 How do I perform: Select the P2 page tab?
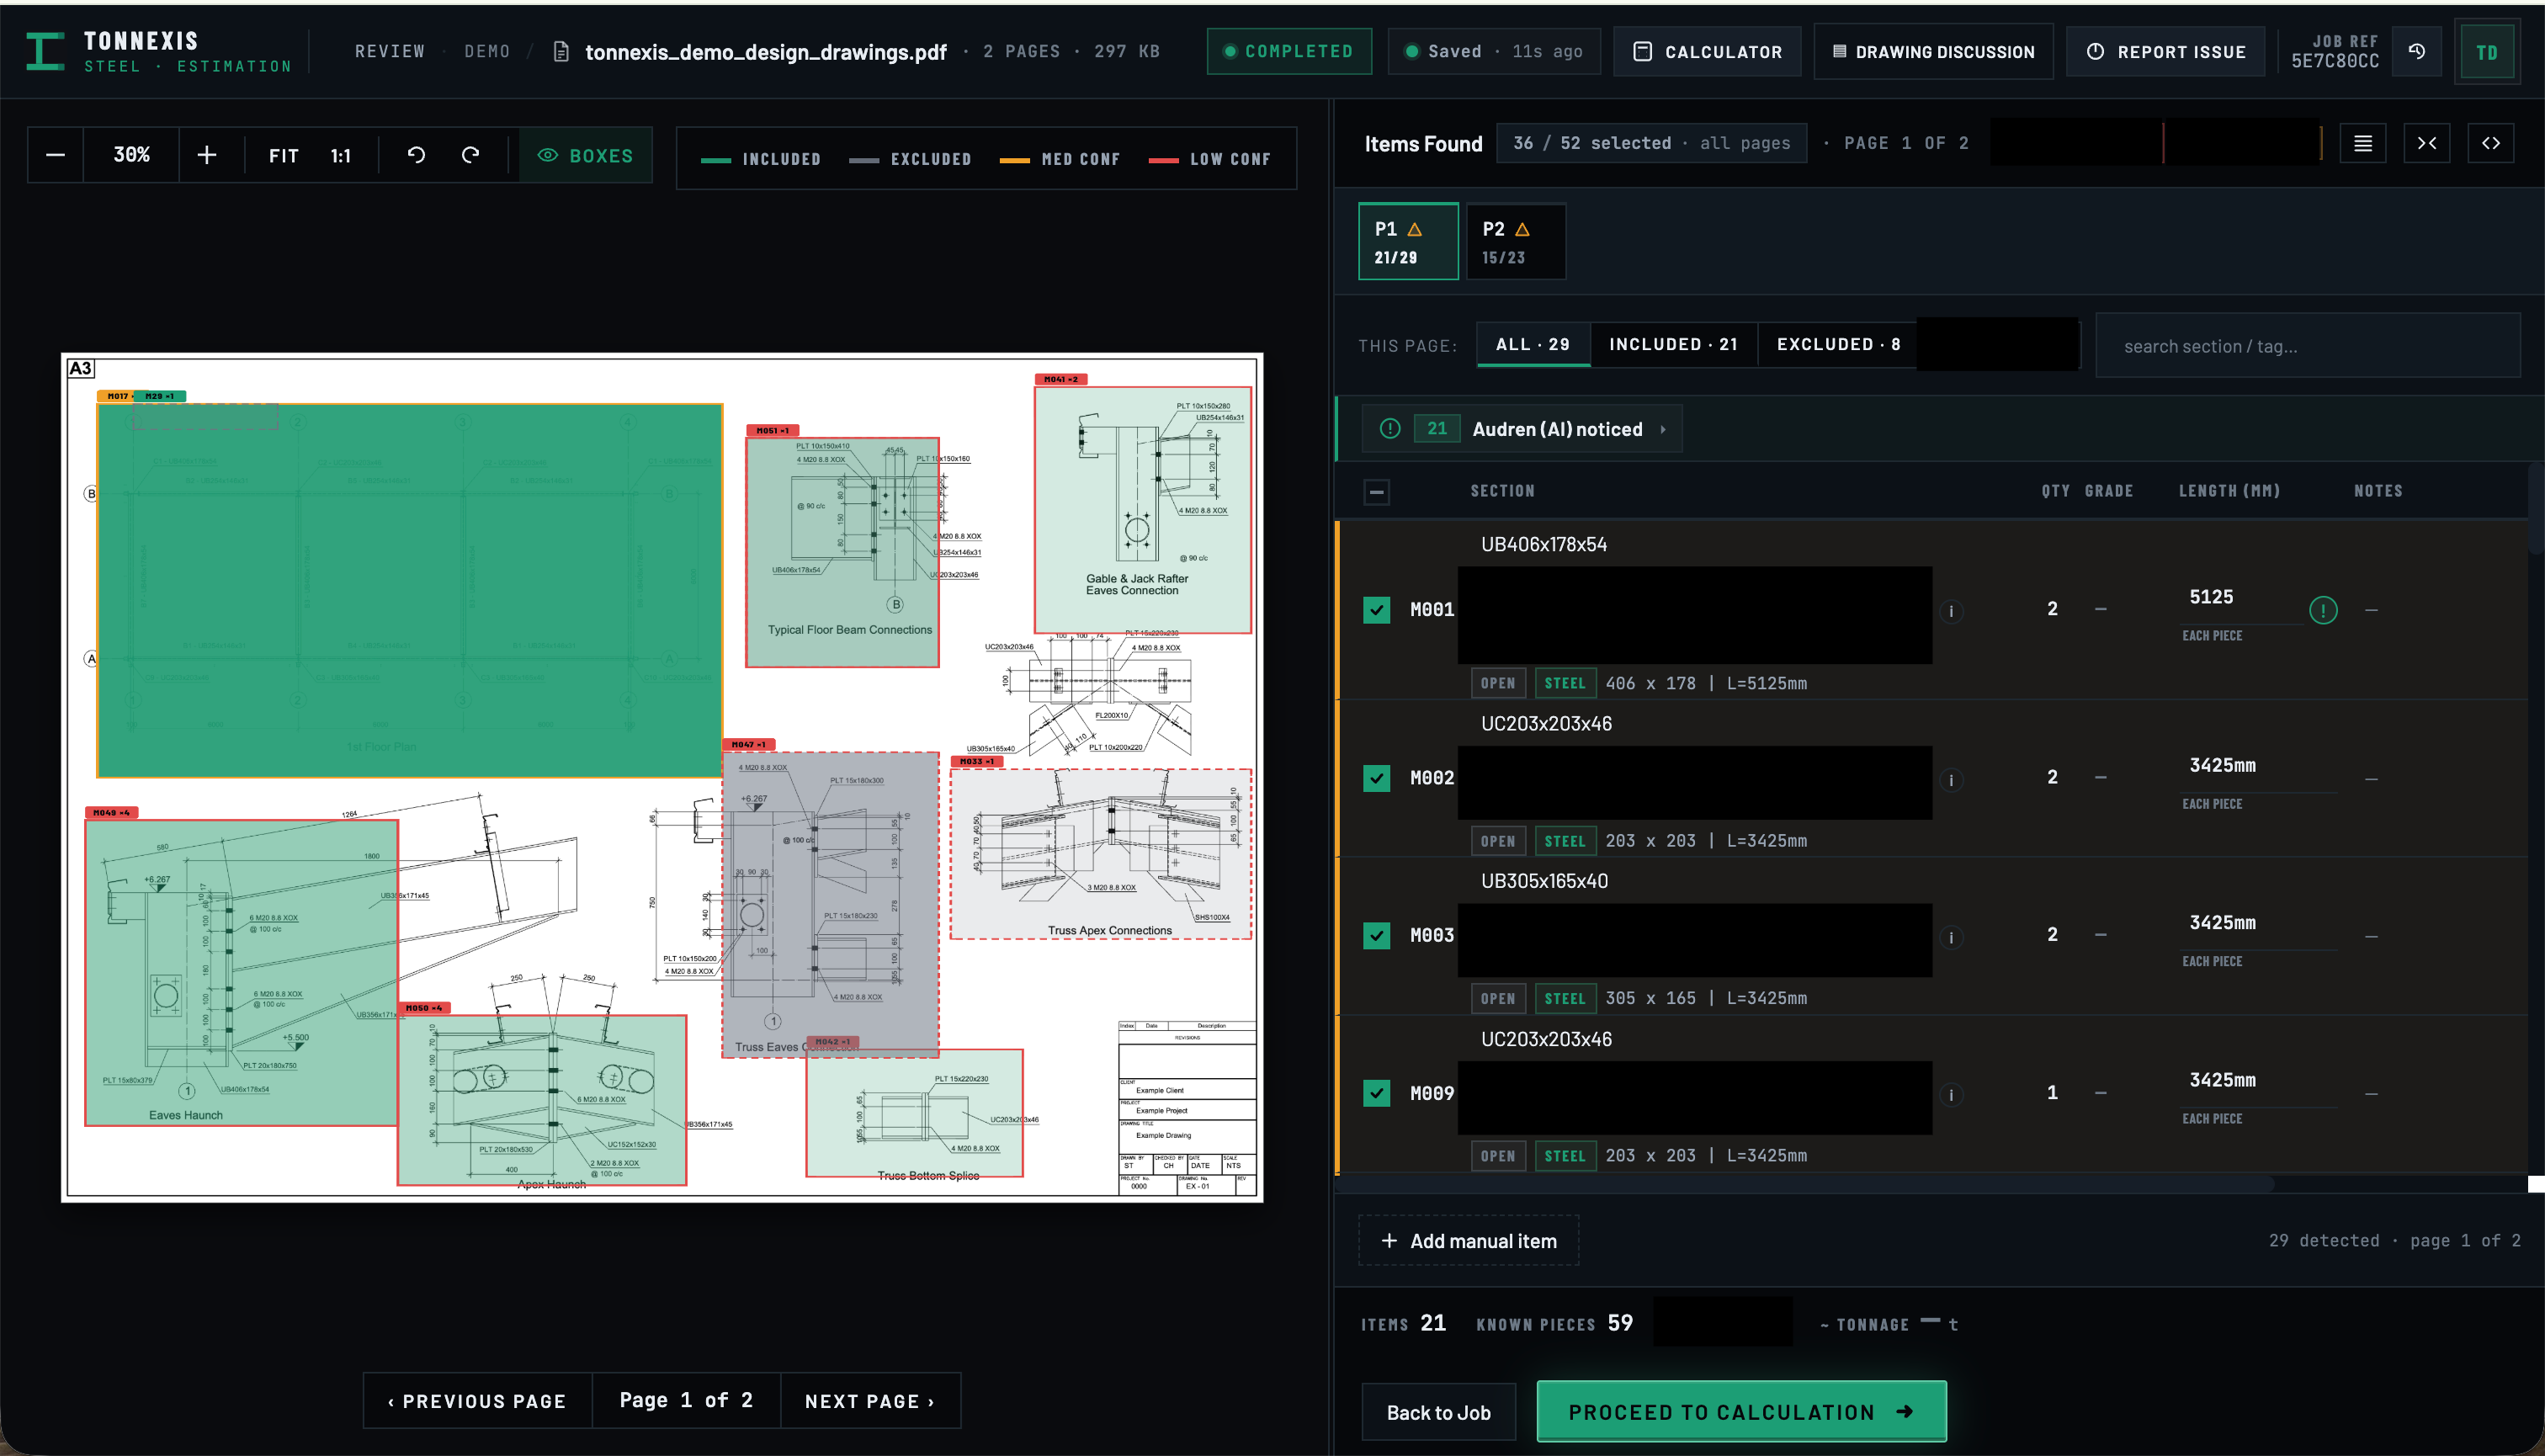point(1516,242)
